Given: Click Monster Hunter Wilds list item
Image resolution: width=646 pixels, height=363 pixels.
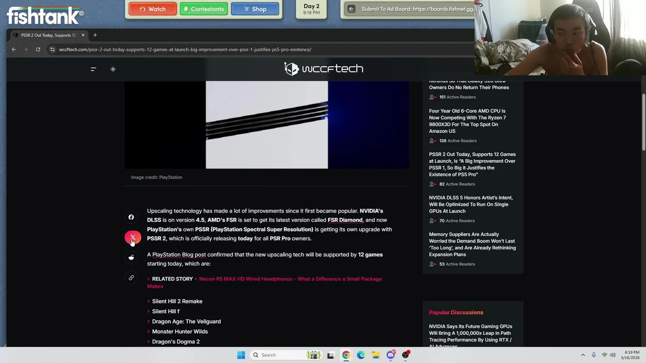Looking at the screenshot, I should [x=180, y=332].
